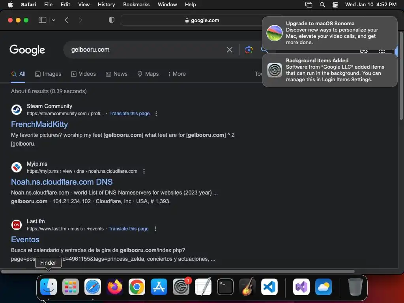This screenshot has width=404, height=303.
Task: Switch to Videos search tab
Action: (x=84, y=74)
